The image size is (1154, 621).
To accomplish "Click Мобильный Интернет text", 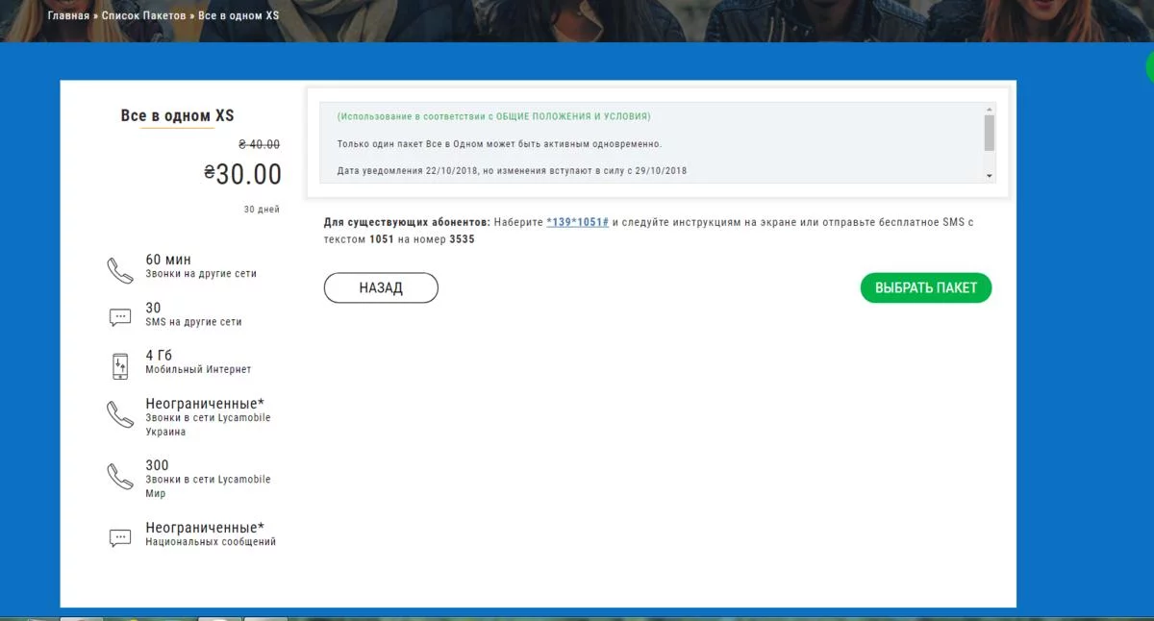I will [x=198, y=370].
